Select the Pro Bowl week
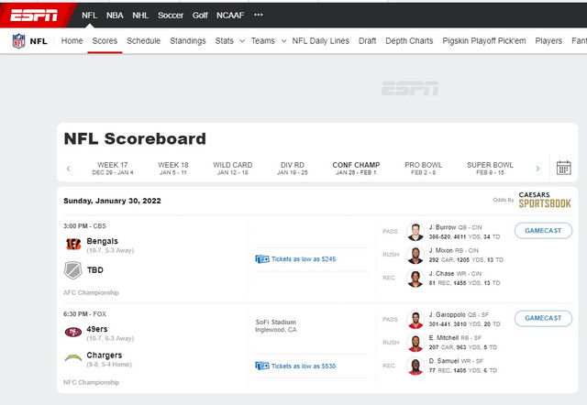The width and height of the screenshot is (587, 405). point(424,169)
